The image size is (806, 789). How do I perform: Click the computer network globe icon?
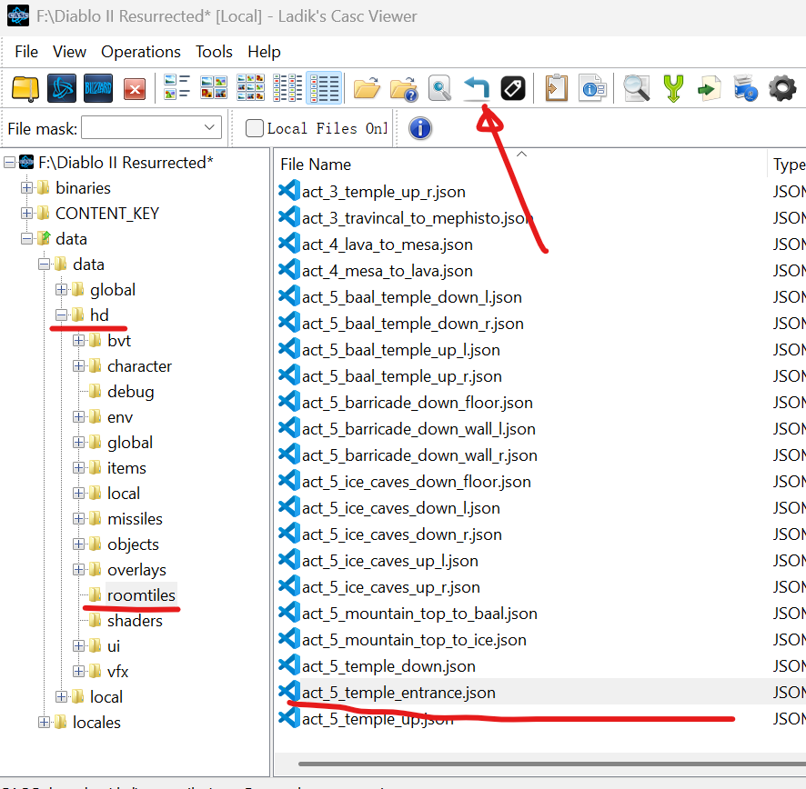pyautogui.click(x=746, y=88)
